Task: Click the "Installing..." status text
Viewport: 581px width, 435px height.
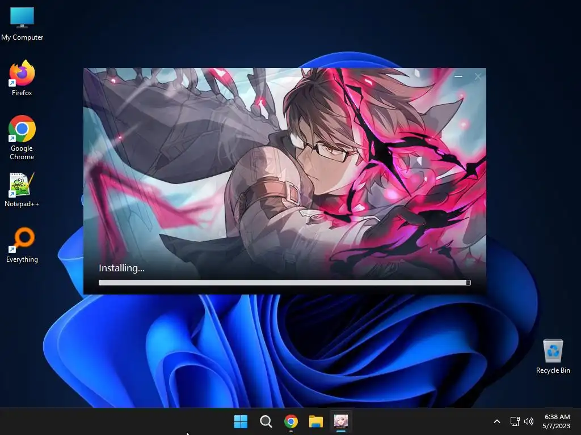Action: 121,268
